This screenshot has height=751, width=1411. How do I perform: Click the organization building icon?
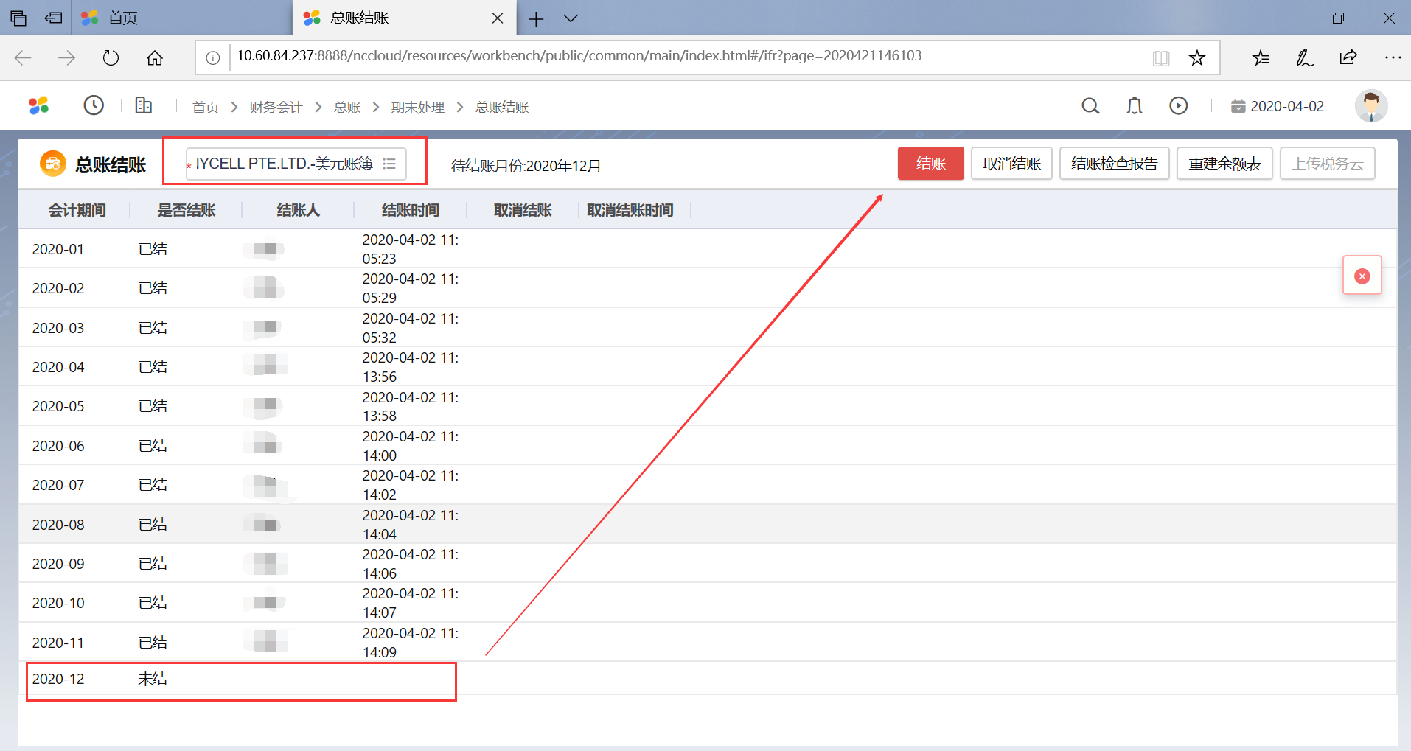[x=144, y=105]
